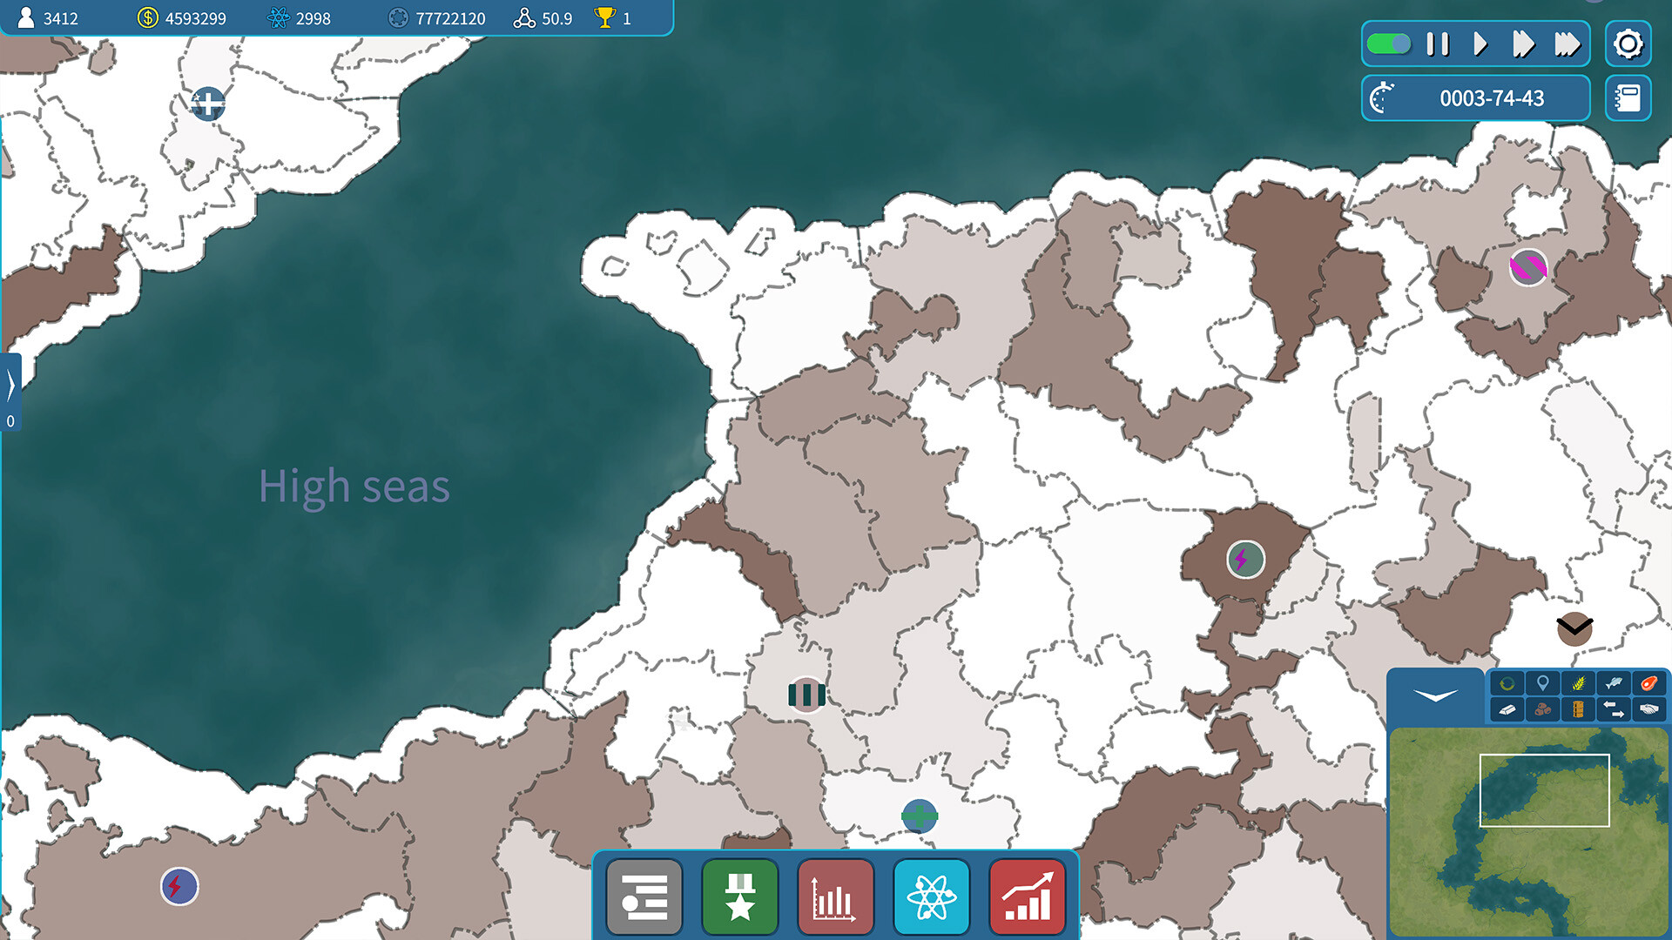Open achievements via the green medal icon

tap(739, 896)
